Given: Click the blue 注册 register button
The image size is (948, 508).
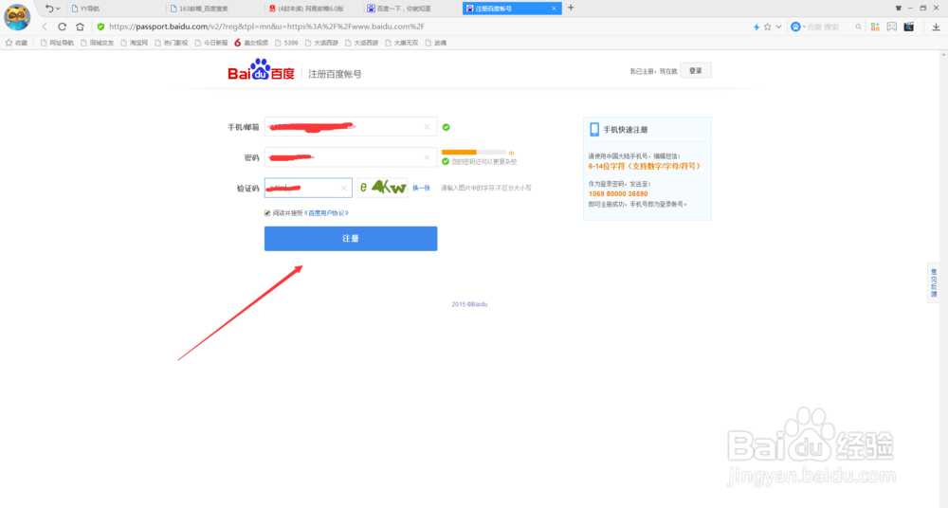Looking at the screenshot, I should click(351, 239).
